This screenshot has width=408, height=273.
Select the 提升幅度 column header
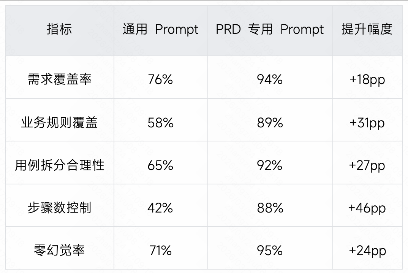(x=367, y=30)
